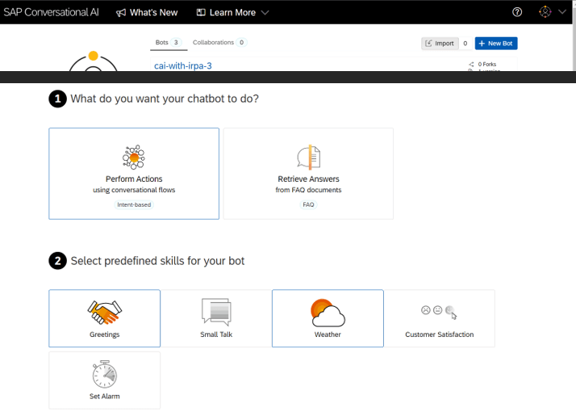This screenshot has width=576, height=412.
Task: Open the cai-with-irpa-3 bot link
Action: click(x=182, y=66)
